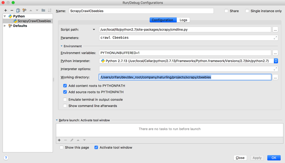Click the copy configuration icon
The height and width of the screenshot is (163, 285).
coord(18,10)
